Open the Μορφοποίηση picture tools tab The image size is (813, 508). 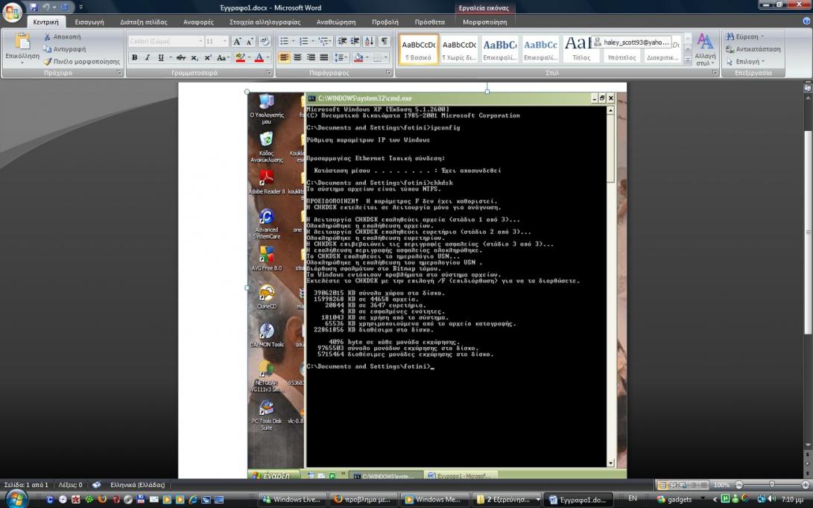[485, 22]
